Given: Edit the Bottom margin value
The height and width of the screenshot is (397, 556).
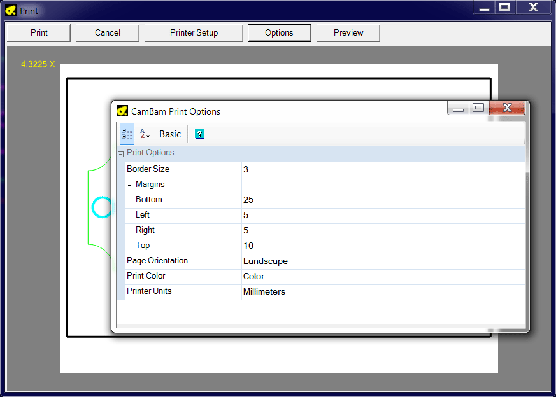Looking at the screenshot, I should [382, 200].
